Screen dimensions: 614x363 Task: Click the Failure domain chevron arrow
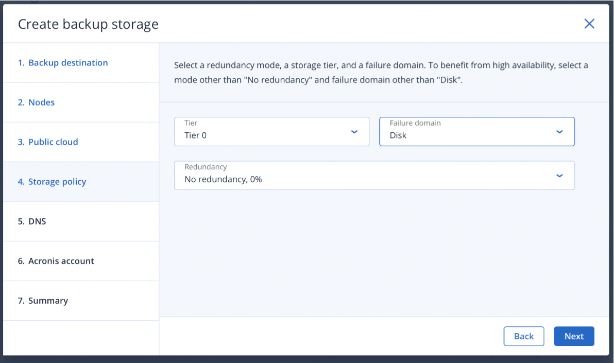(559, 132)
